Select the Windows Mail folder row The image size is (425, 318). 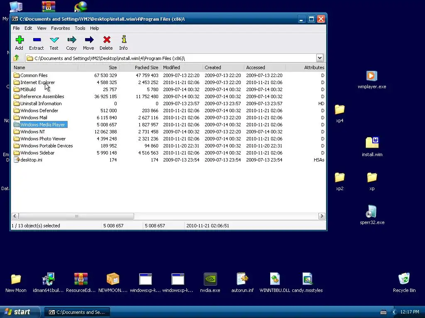169,118
